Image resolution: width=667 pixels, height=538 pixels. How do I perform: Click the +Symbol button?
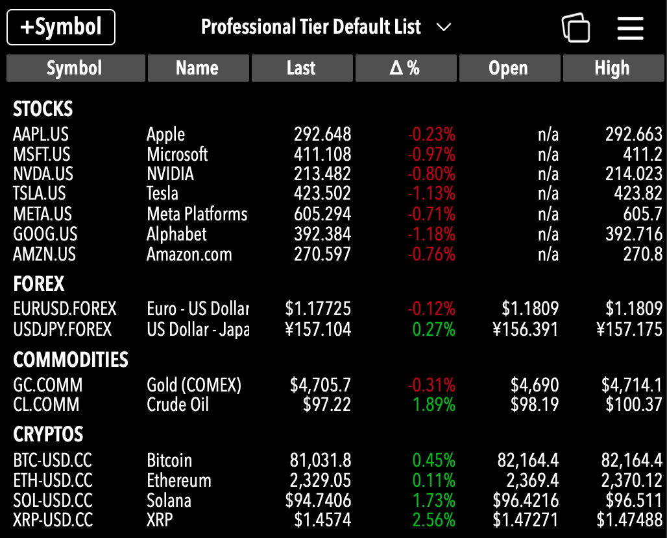pyautogui.click(x=61, y=27)
